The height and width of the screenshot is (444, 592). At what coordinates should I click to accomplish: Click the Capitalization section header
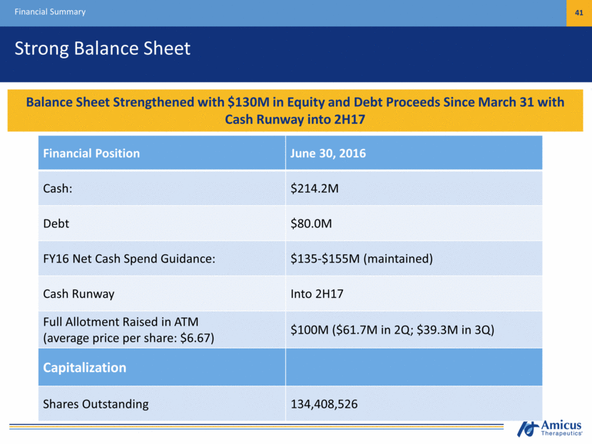click(x=86, y=368)
